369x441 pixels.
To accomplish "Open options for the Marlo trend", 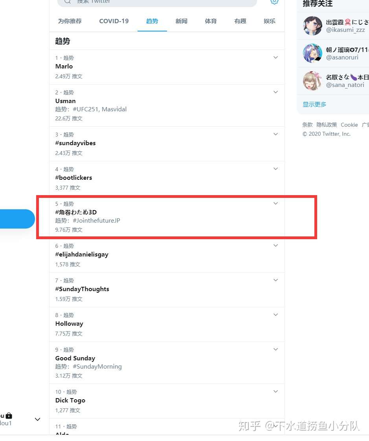I will point(275,57).
